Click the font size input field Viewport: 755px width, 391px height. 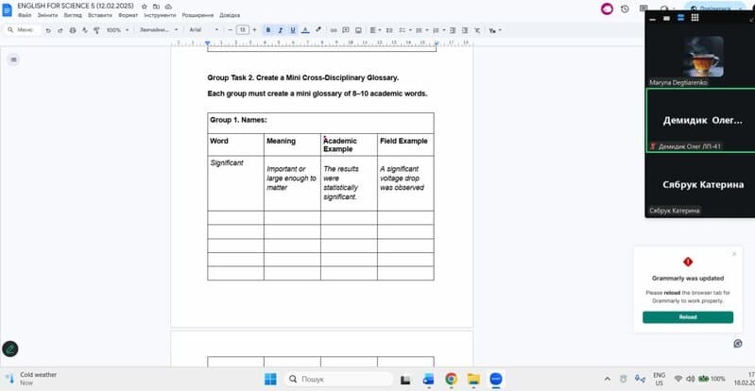(x=242, y=30)
